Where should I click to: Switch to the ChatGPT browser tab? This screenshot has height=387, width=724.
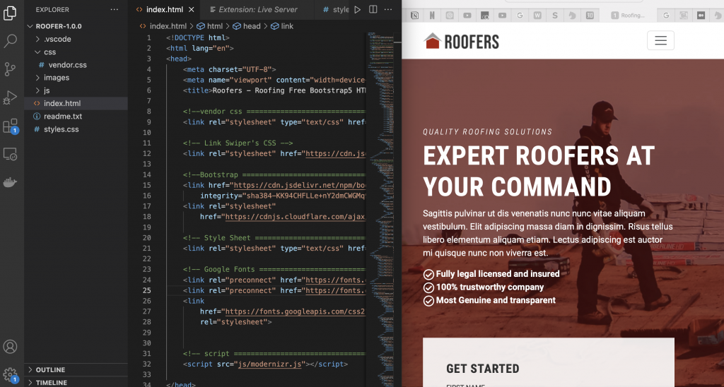(x=450, y=16)
